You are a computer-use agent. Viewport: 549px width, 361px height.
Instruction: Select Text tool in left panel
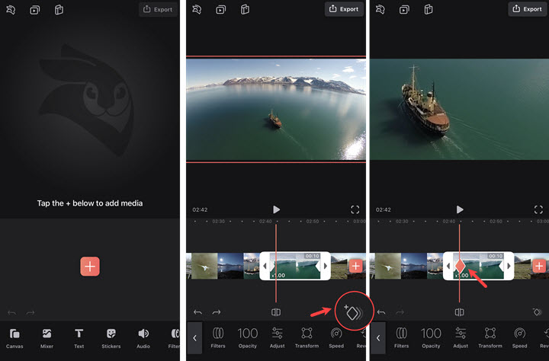click(79, 338)
